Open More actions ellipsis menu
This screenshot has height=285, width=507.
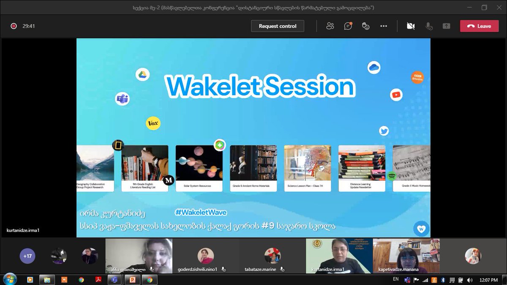(x=384, y=26)
